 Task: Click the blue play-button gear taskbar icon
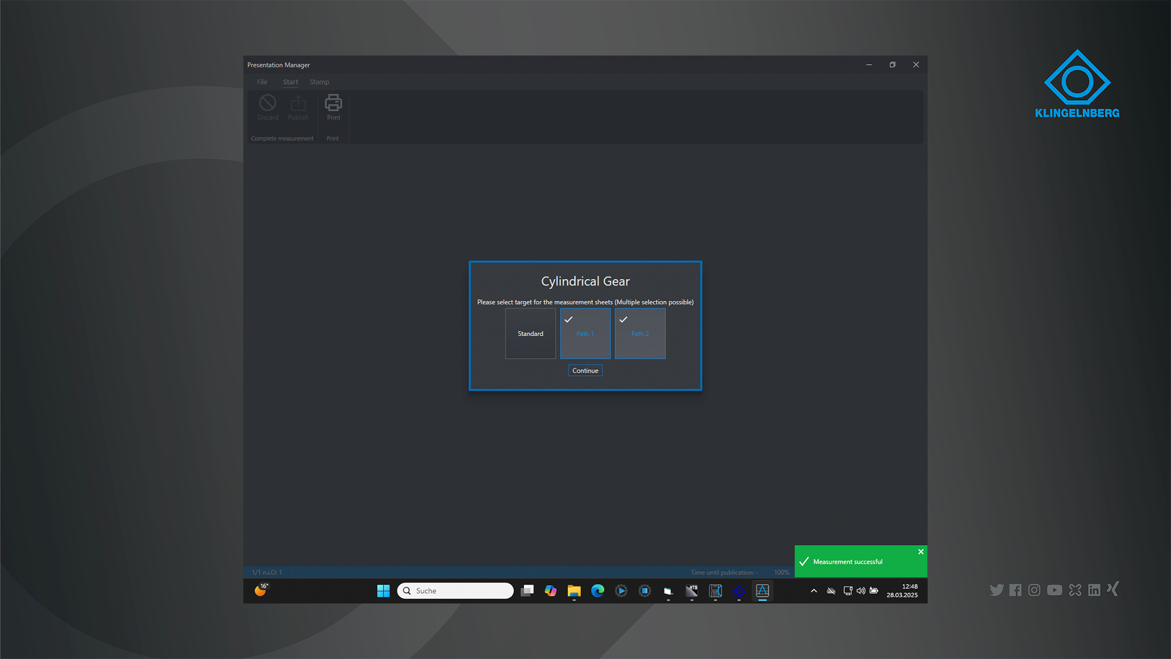pyautogui.click(x=621, y=591)
